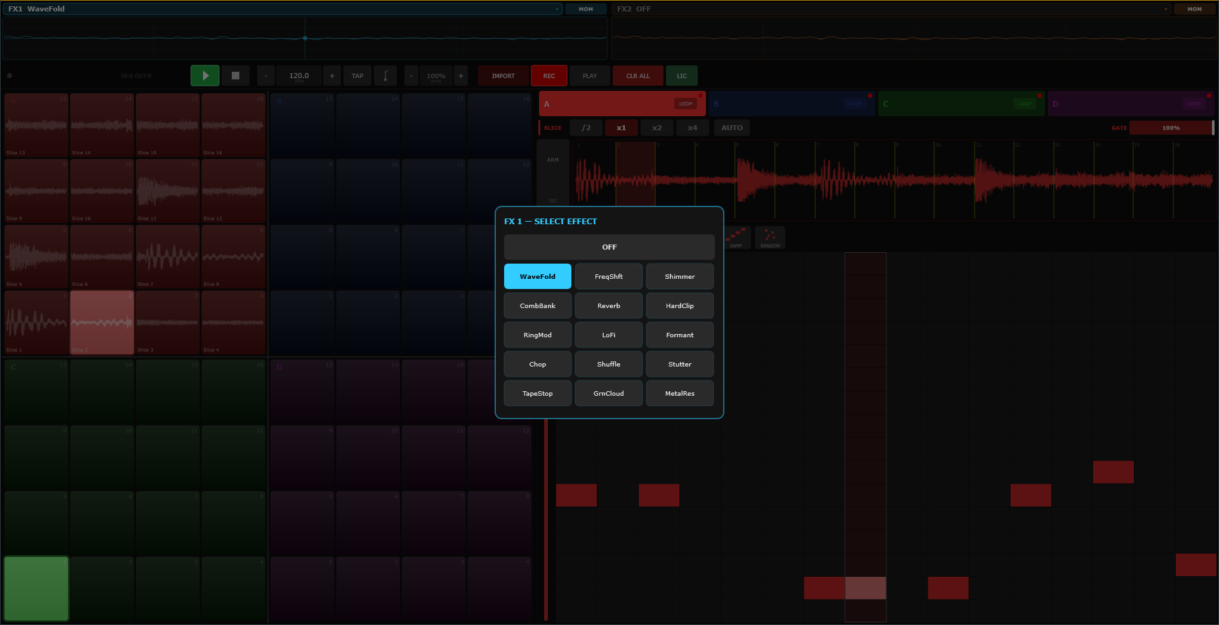Tap tempo with the TAP button

357,76
